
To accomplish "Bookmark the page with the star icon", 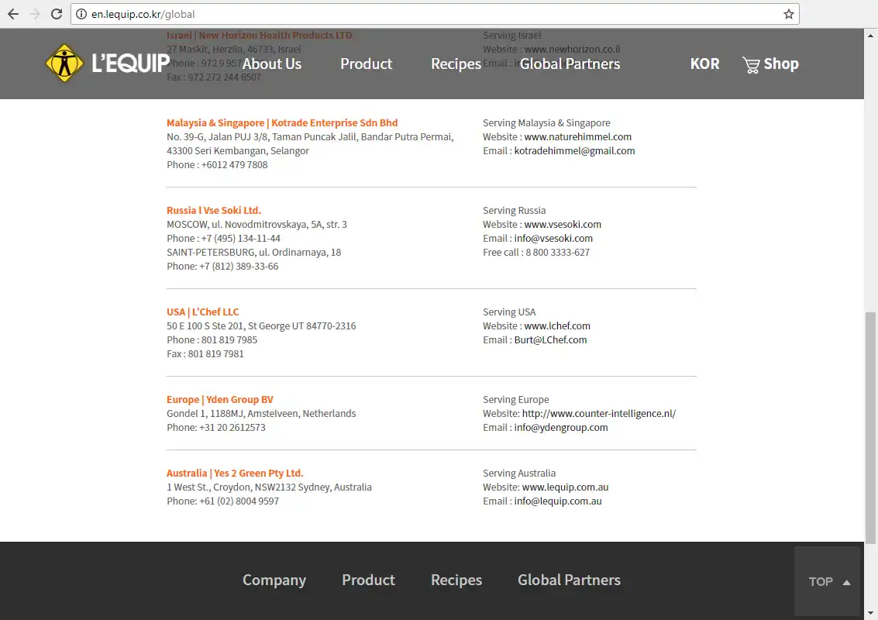I will tap(788, 14).
